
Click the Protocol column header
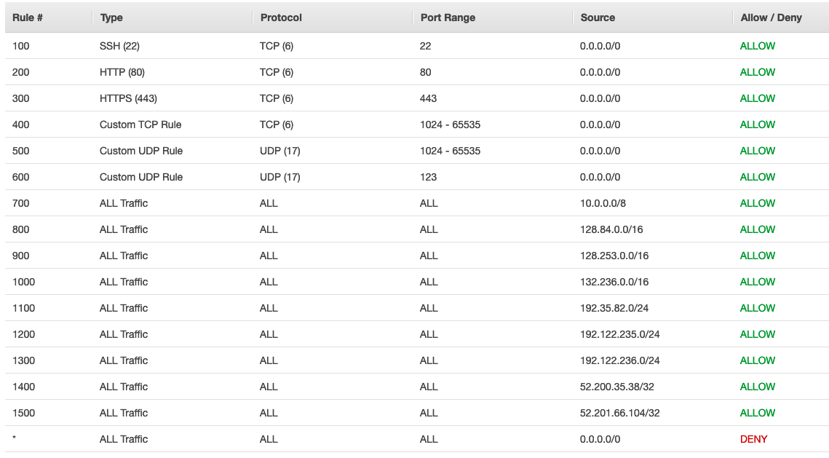tap(281, 17)
